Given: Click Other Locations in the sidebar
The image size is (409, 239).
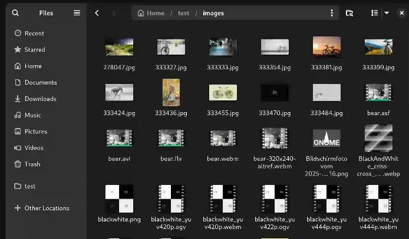Looking at the screenshot, I should [x=47, y=208].
